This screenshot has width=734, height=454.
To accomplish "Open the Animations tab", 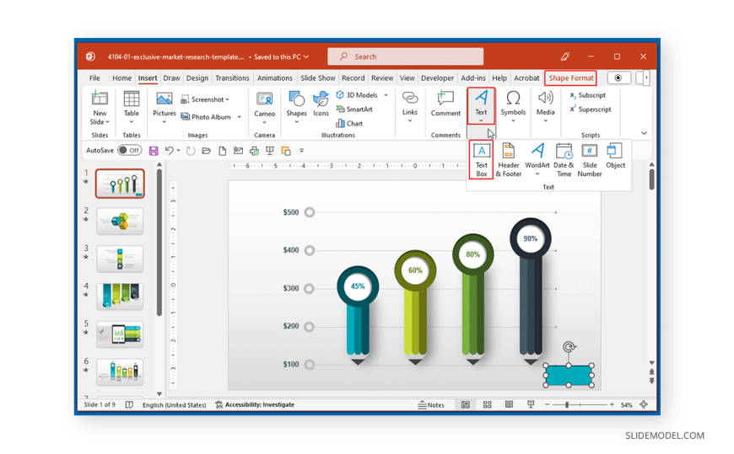I will point(275,78).
